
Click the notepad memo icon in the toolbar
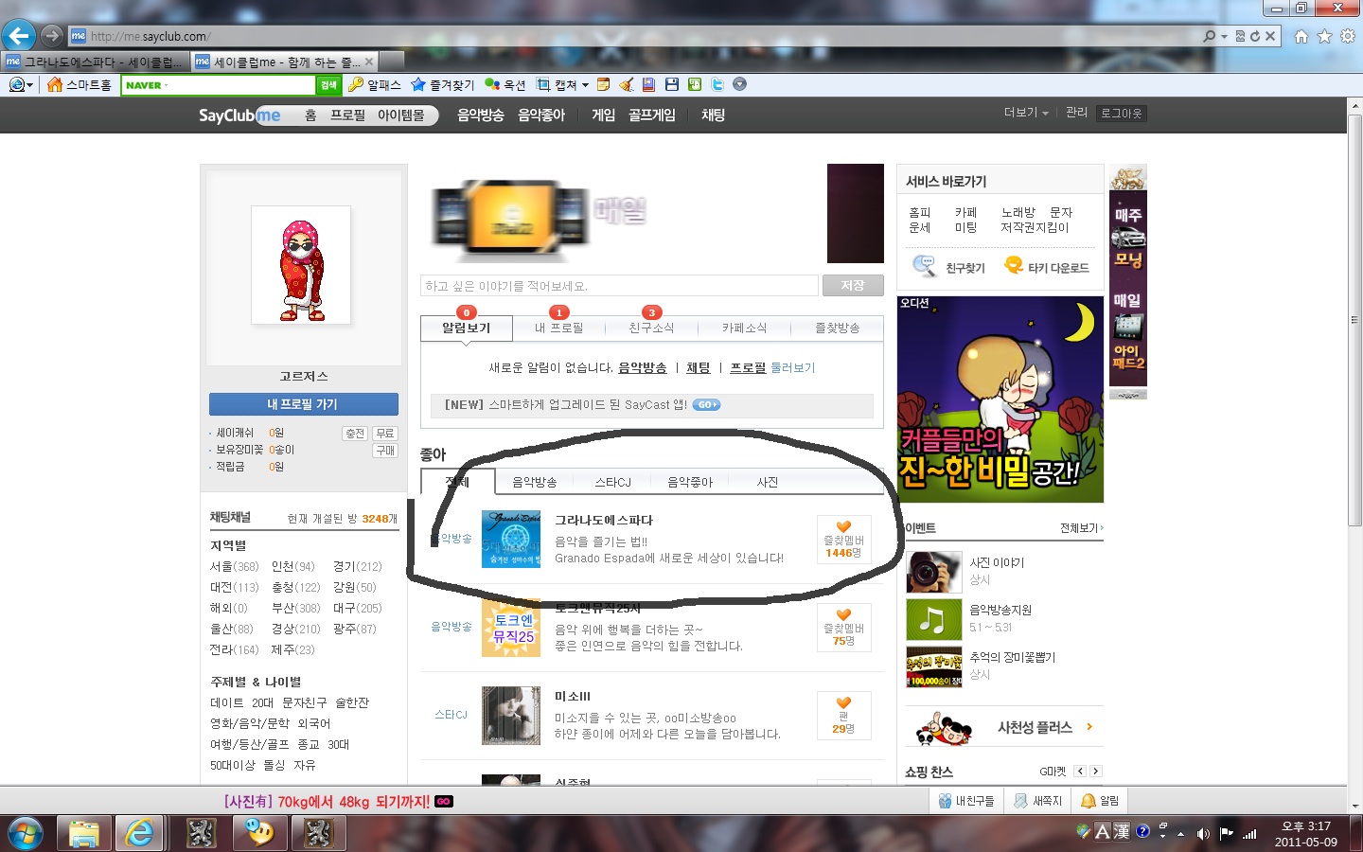click(x=603, y=84)
